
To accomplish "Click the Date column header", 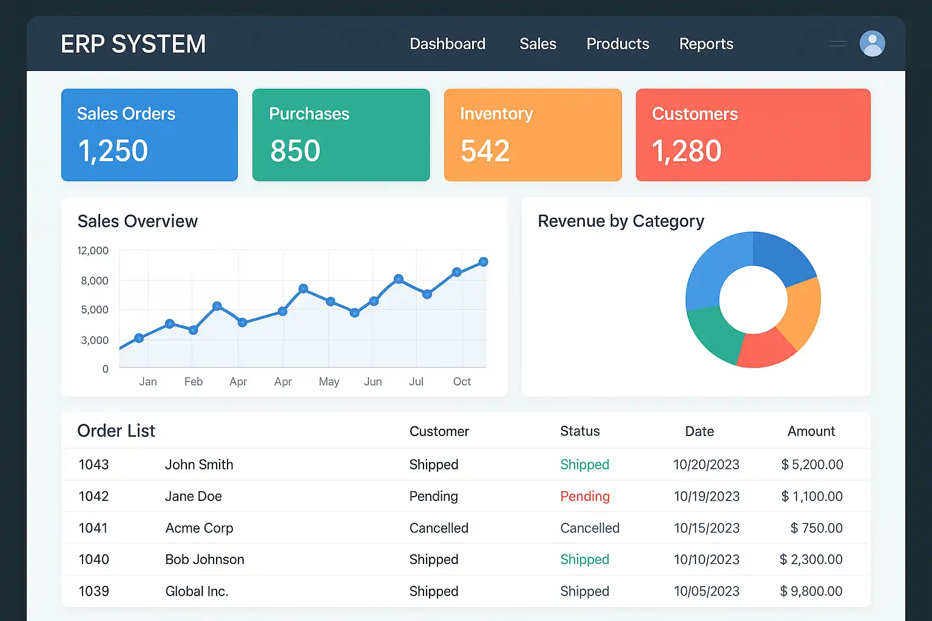I will pos(699,431).
